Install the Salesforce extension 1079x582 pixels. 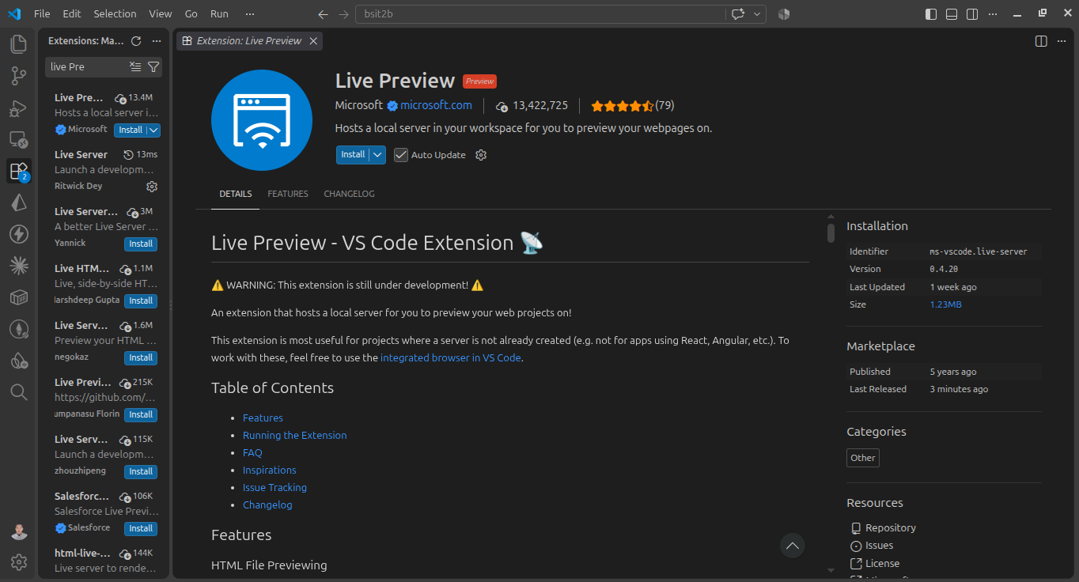(x=141, y=528)
